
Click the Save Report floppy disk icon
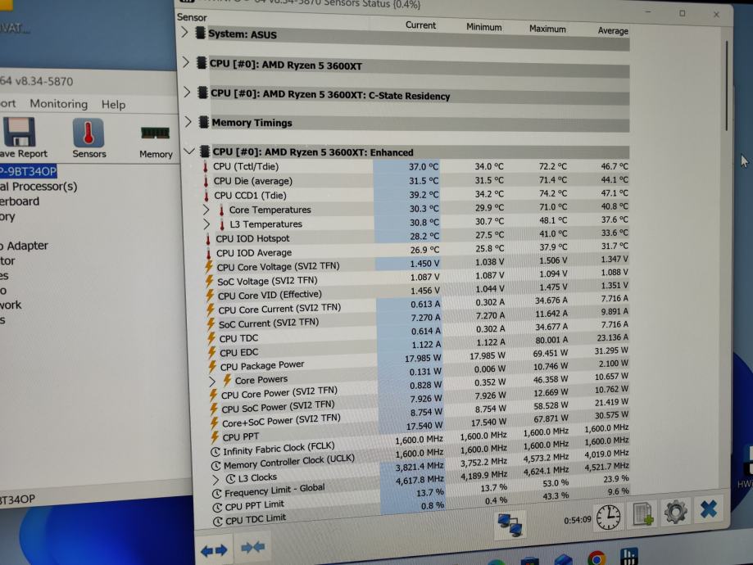pos(19,132)
